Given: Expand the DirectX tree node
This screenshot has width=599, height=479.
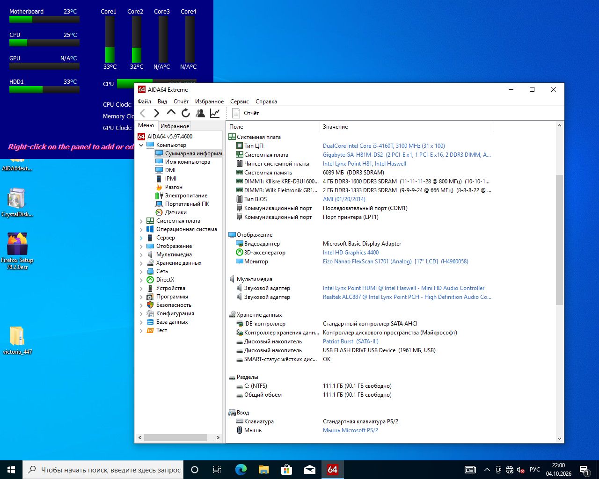Looking at the screenshot, I should click(141, 280).
